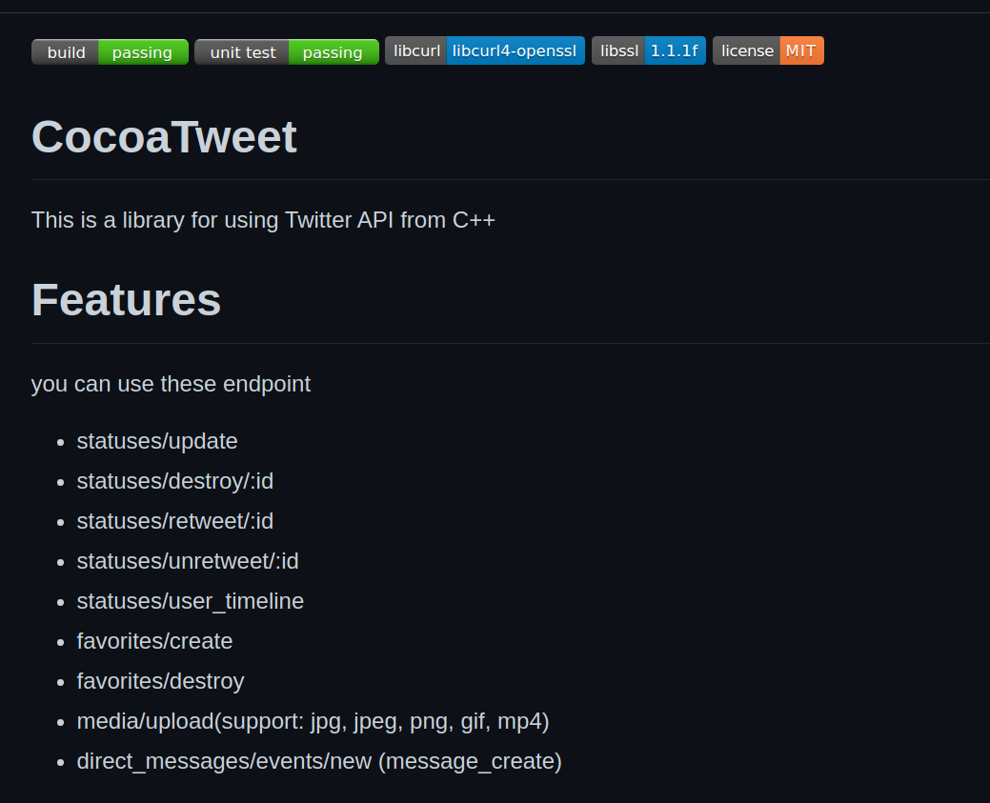Click the libssl 1.1.1f badge
Screen dimensions: 990x803
click(649, 50)
